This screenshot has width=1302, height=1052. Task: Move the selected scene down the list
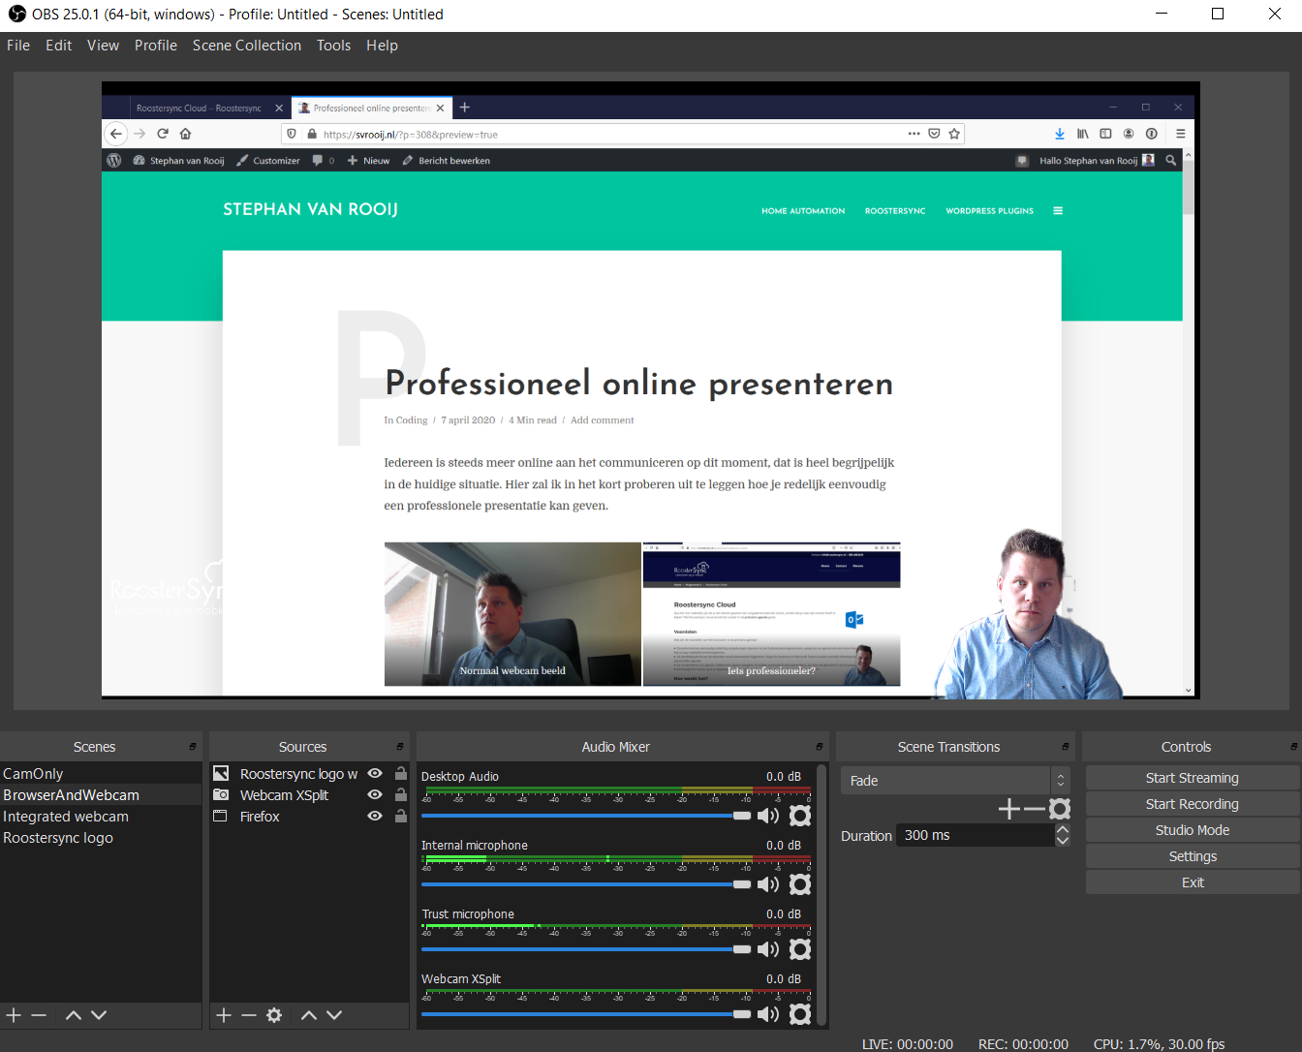98,1015
